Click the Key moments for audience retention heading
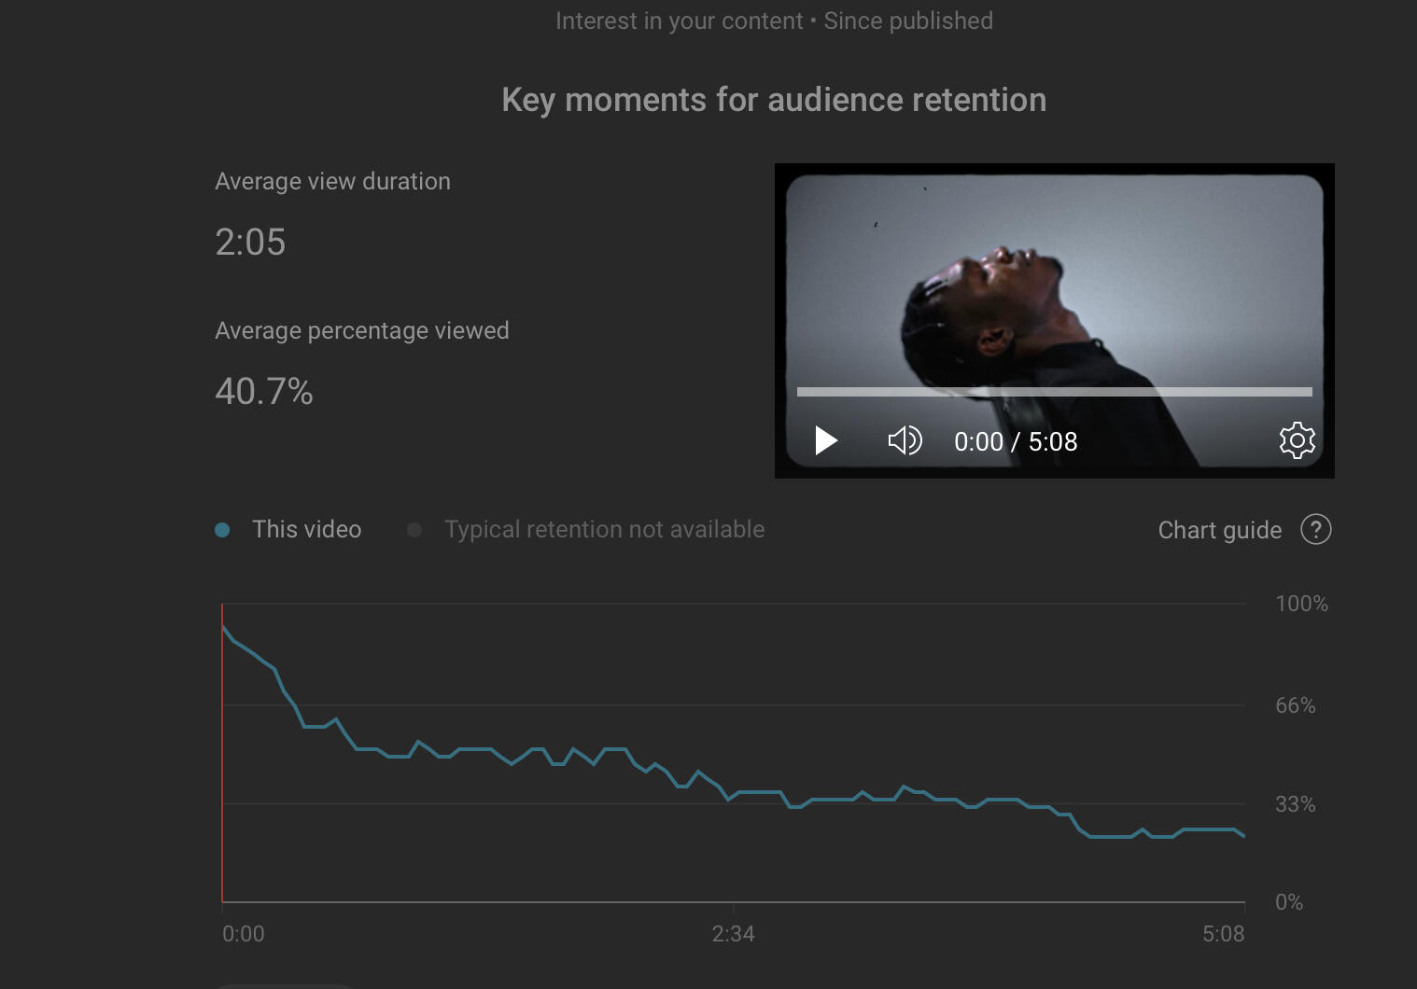The height and width of the screenshot is (989, 1417). tap(774, 100)
